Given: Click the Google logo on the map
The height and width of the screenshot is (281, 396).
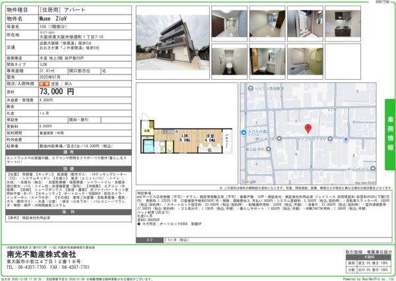Looking at the screenshot, I should [249, 181].
